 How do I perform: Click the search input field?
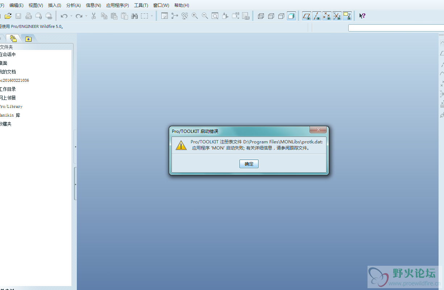click(x=396, y=28)
